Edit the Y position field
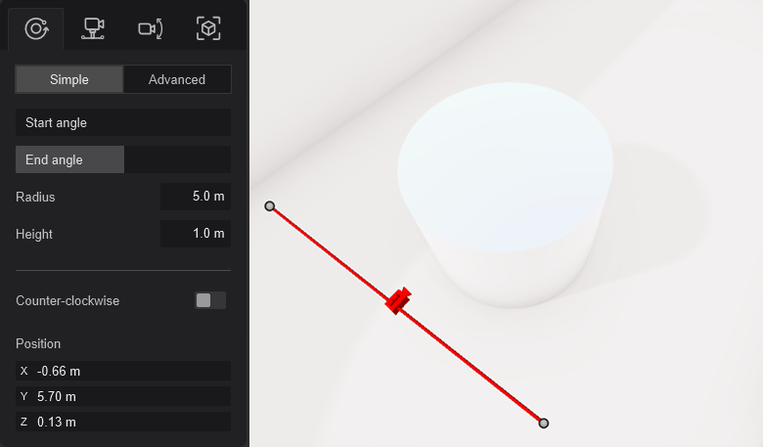The image size is (763, 447). tap(123, 396)
